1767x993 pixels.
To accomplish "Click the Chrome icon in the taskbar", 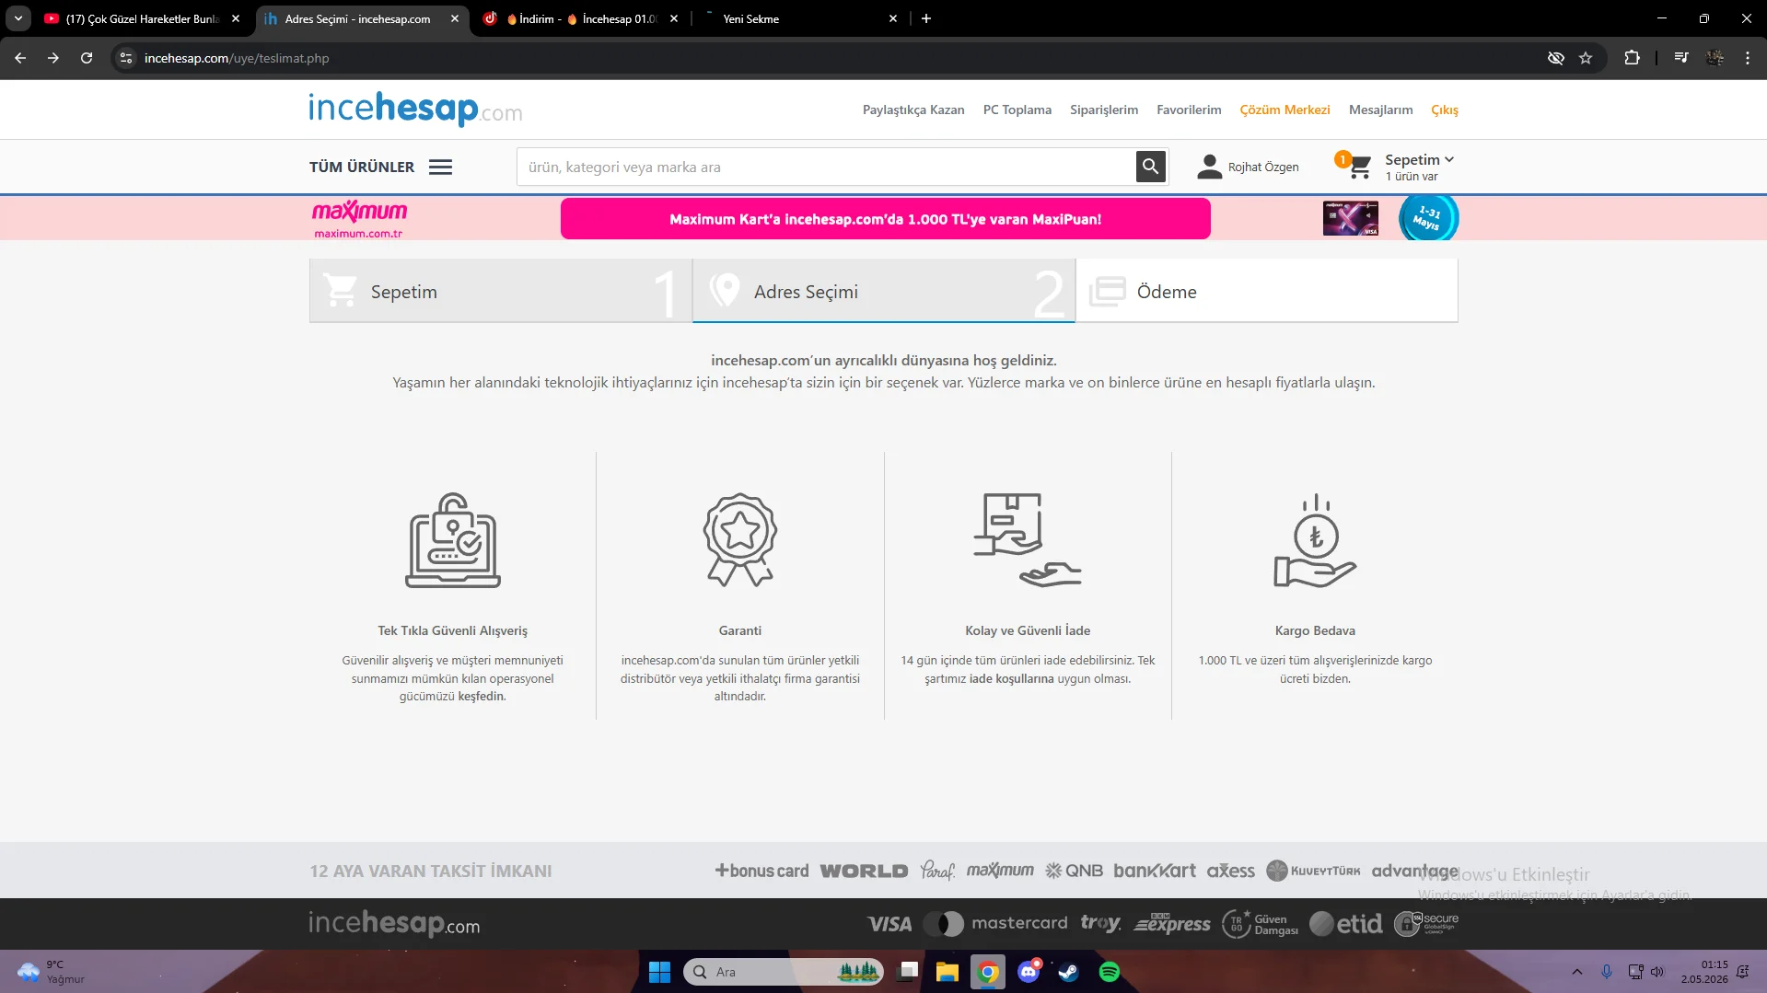I will 988,972.
